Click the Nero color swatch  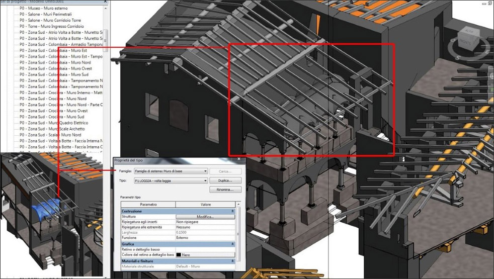coord(179,255)
